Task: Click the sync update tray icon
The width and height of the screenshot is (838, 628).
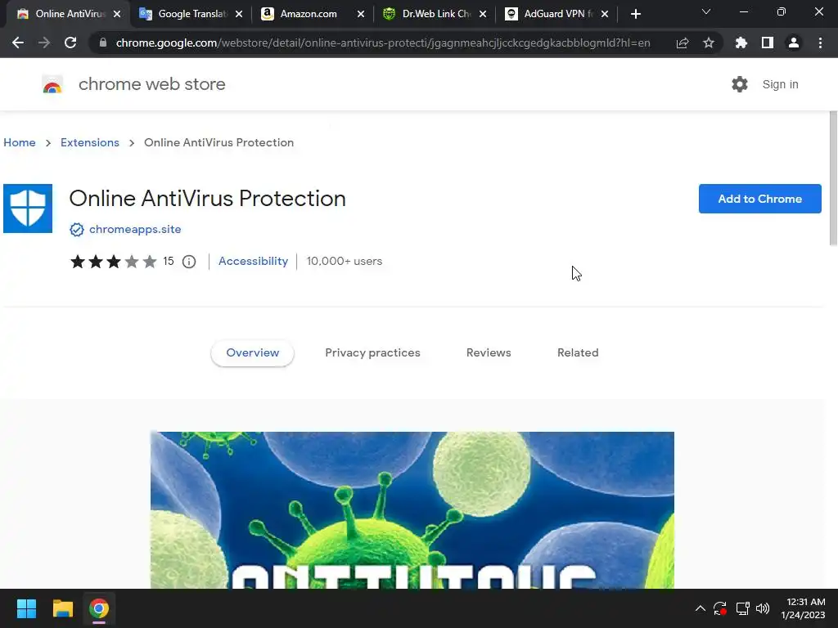Action: tap(720, 608)
